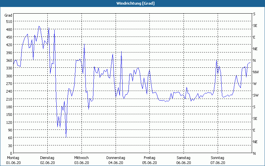The image size is (265, 166).
Task: Click the Mittwoch day label
Action: click(x=81, y=158)
